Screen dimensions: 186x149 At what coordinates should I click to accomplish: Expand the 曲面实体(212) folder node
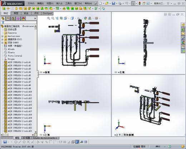[x=2, y=39]
